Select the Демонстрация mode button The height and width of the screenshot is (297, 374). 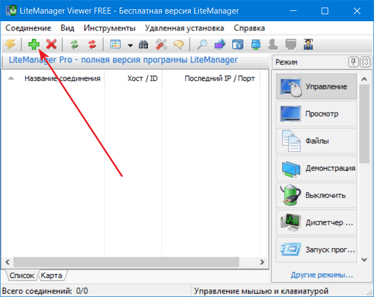coord(317,168)
